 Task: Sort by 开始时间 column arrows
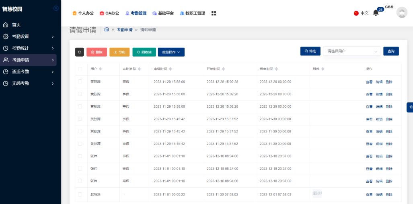(x=223, y=69)
